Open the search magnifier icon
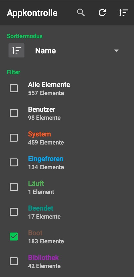The image size is (134, 277). click(81, 13)
